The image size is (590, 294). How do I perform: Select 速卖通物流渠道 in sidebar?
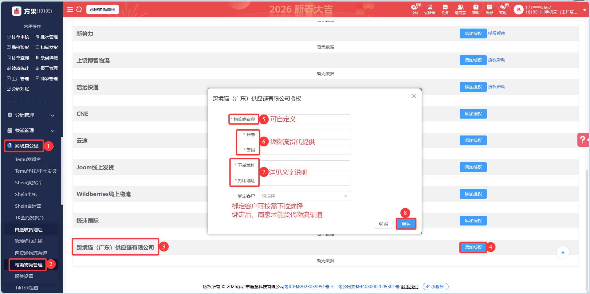pyautogui.click(x=31, y=253)
